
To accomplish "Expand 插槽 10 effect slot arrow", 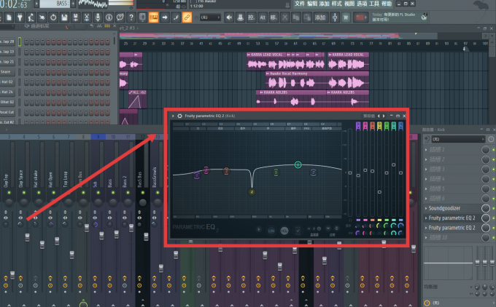I will tap(426, 238).
